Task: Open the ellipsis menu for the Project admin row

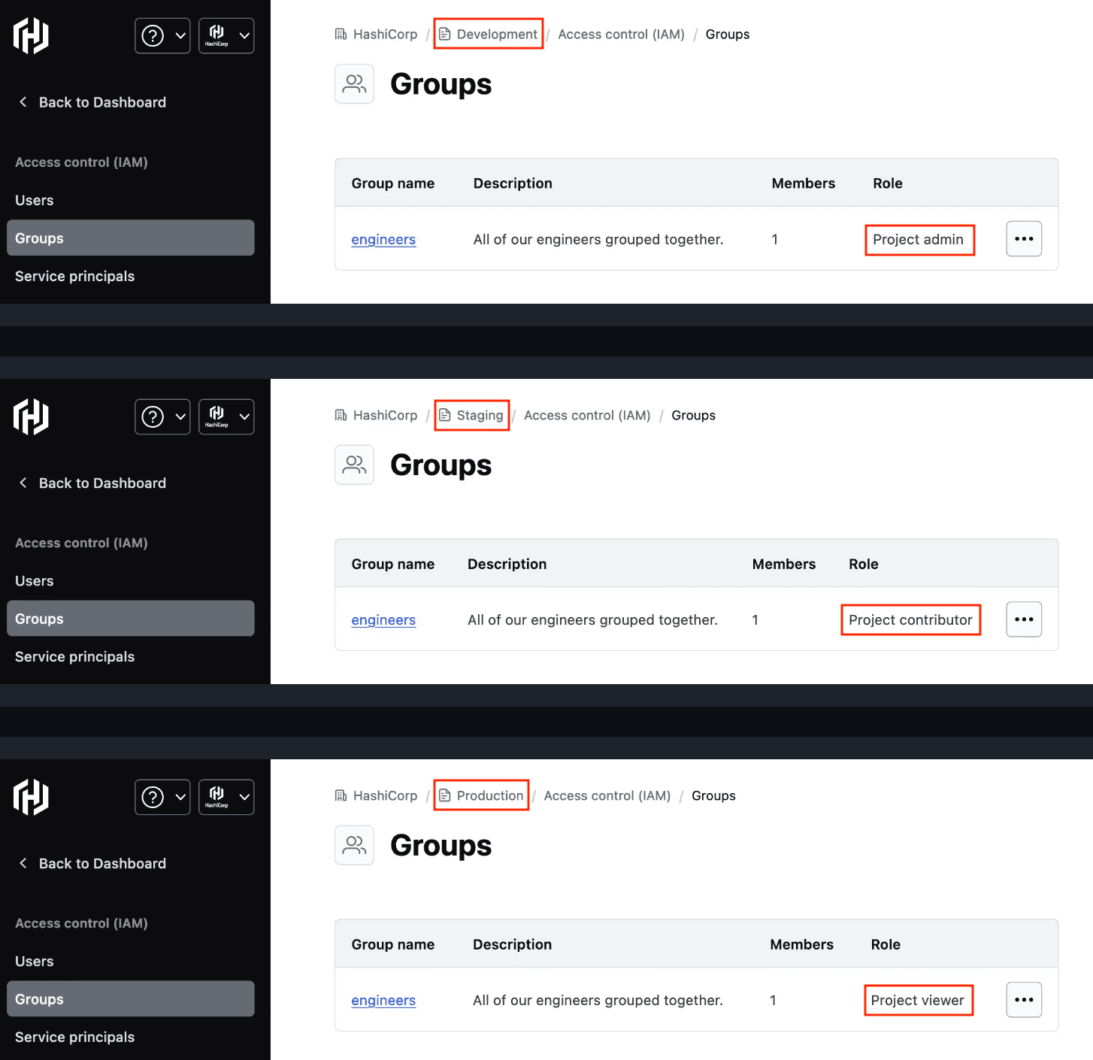Action: pos(1023,239)
